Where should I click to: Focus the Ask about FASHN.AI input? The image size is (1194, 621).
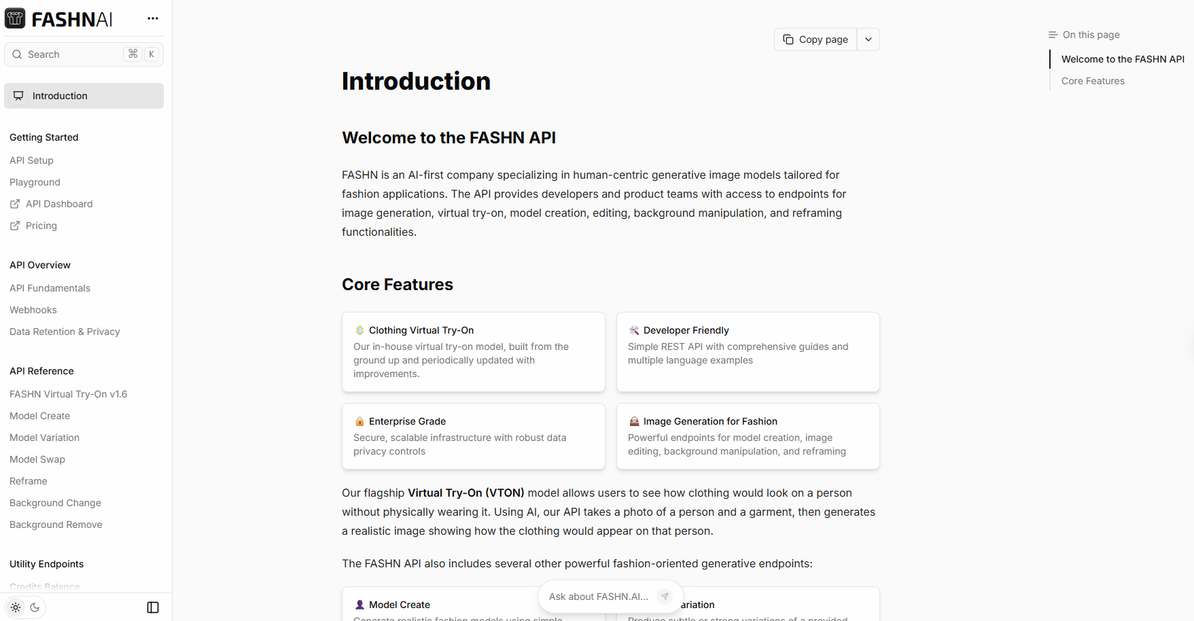coord(598,597)
